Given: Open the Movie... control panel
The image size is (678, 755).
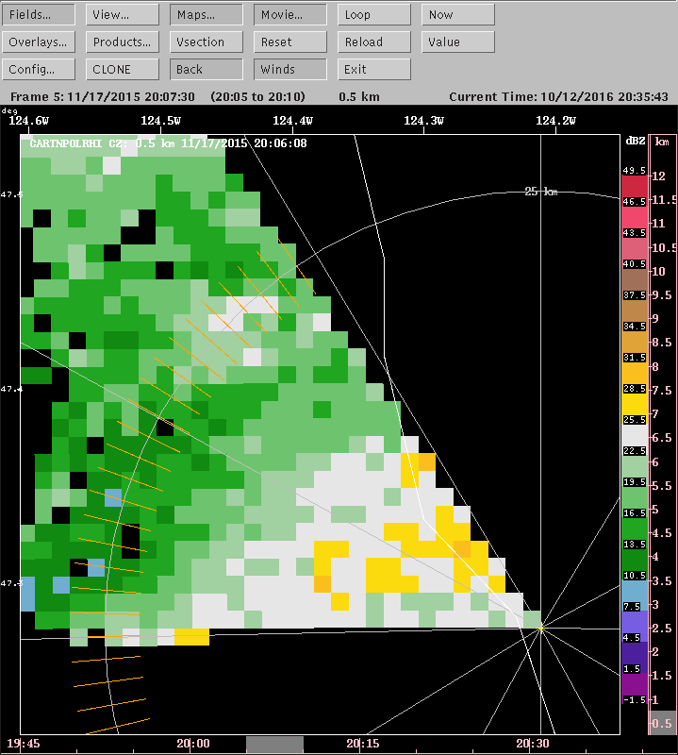Looking at the screenshot, I should 290,15.
